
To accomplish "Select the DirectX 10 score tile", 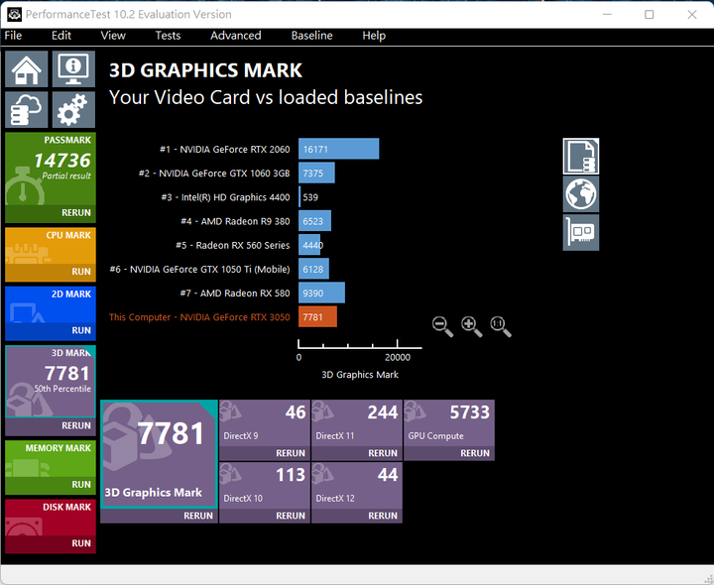I will [265, 486].
